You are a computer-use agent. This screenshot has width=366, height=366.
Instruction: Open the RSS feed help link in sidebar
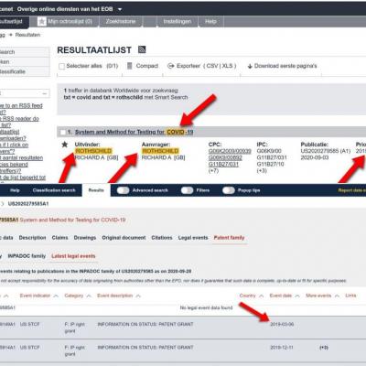point(21,106)
